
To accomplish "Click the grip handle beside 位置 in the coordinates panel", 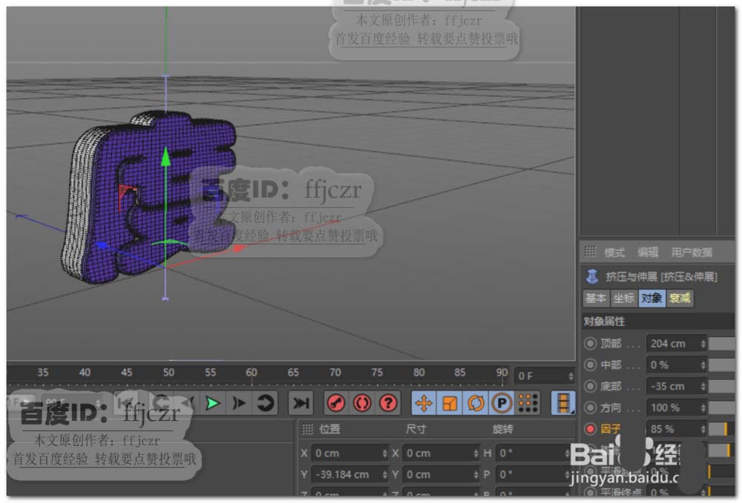I will [x=308, y=429].
